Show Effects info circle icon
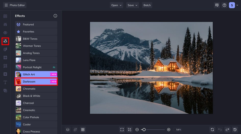The width and height of the screenshot is (241, 134). [x=55, y=16]
